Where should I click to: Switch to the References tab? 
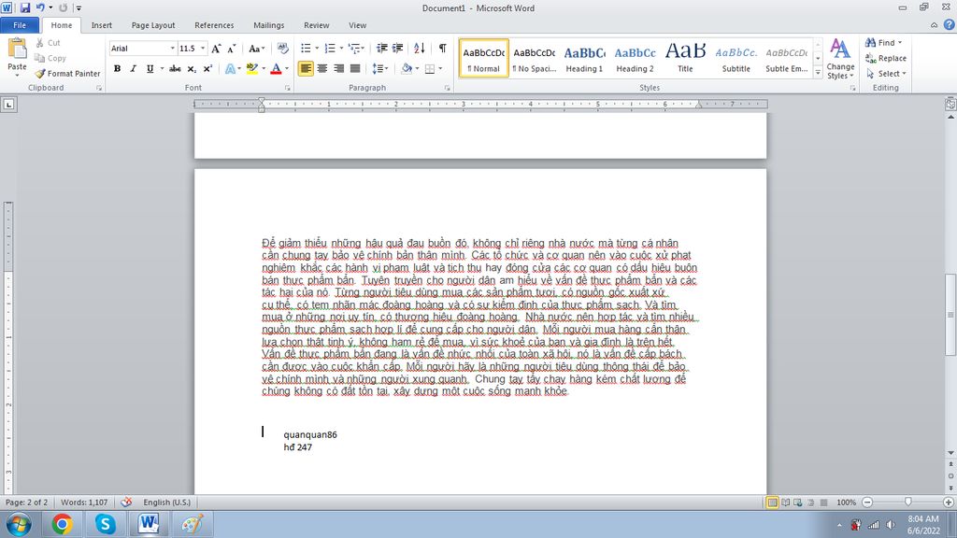(214, 25)
